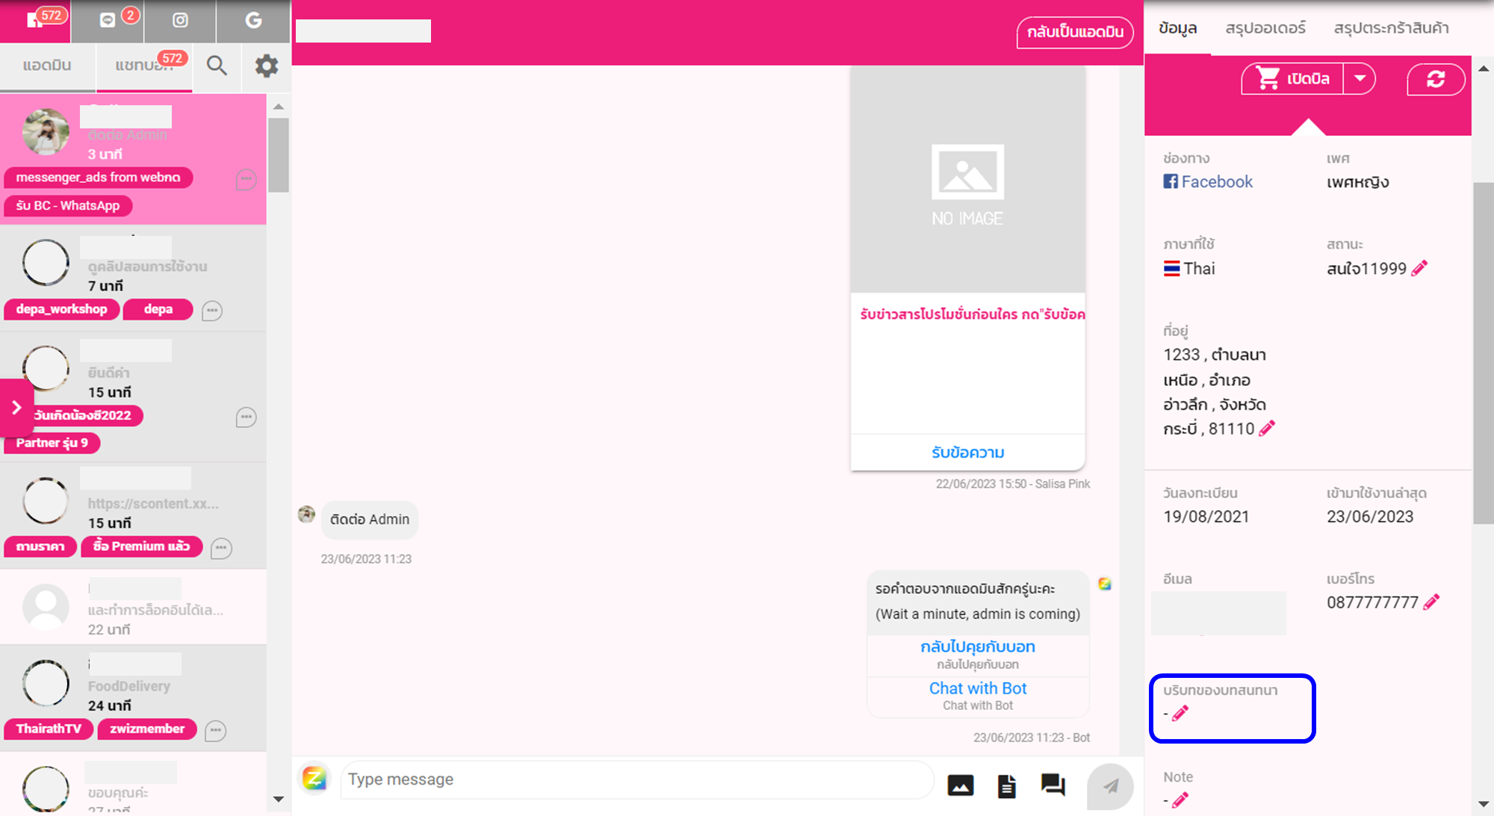Click the bot logo beside message input

click(314, 779)
